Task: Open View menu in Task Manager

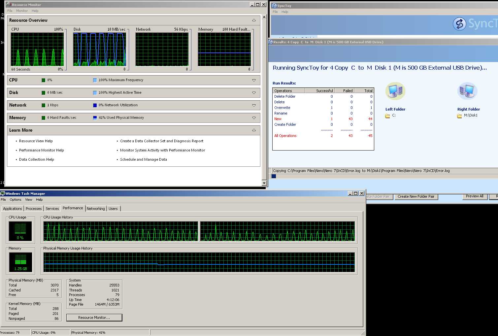Action: coord(29,200)
